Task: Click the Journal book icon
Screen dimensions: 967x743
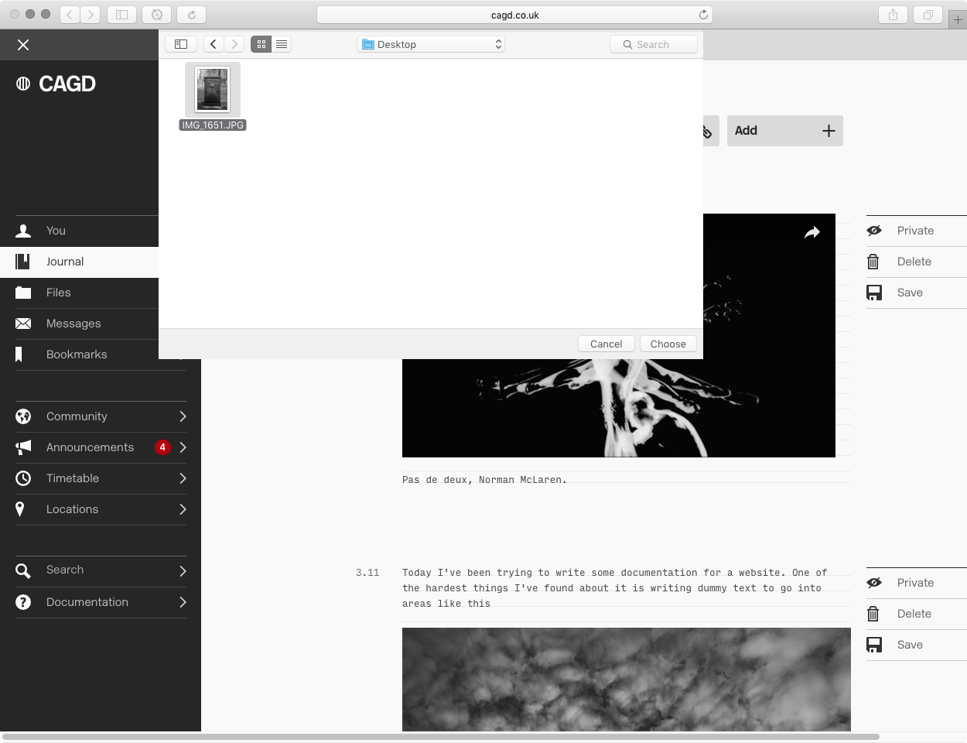Action: click(22, 262)
